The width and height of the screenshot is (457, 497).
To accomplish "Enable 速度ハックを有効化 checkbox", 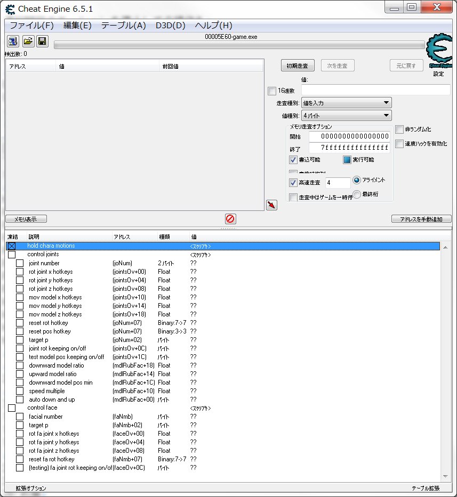I will coord(399,144).
